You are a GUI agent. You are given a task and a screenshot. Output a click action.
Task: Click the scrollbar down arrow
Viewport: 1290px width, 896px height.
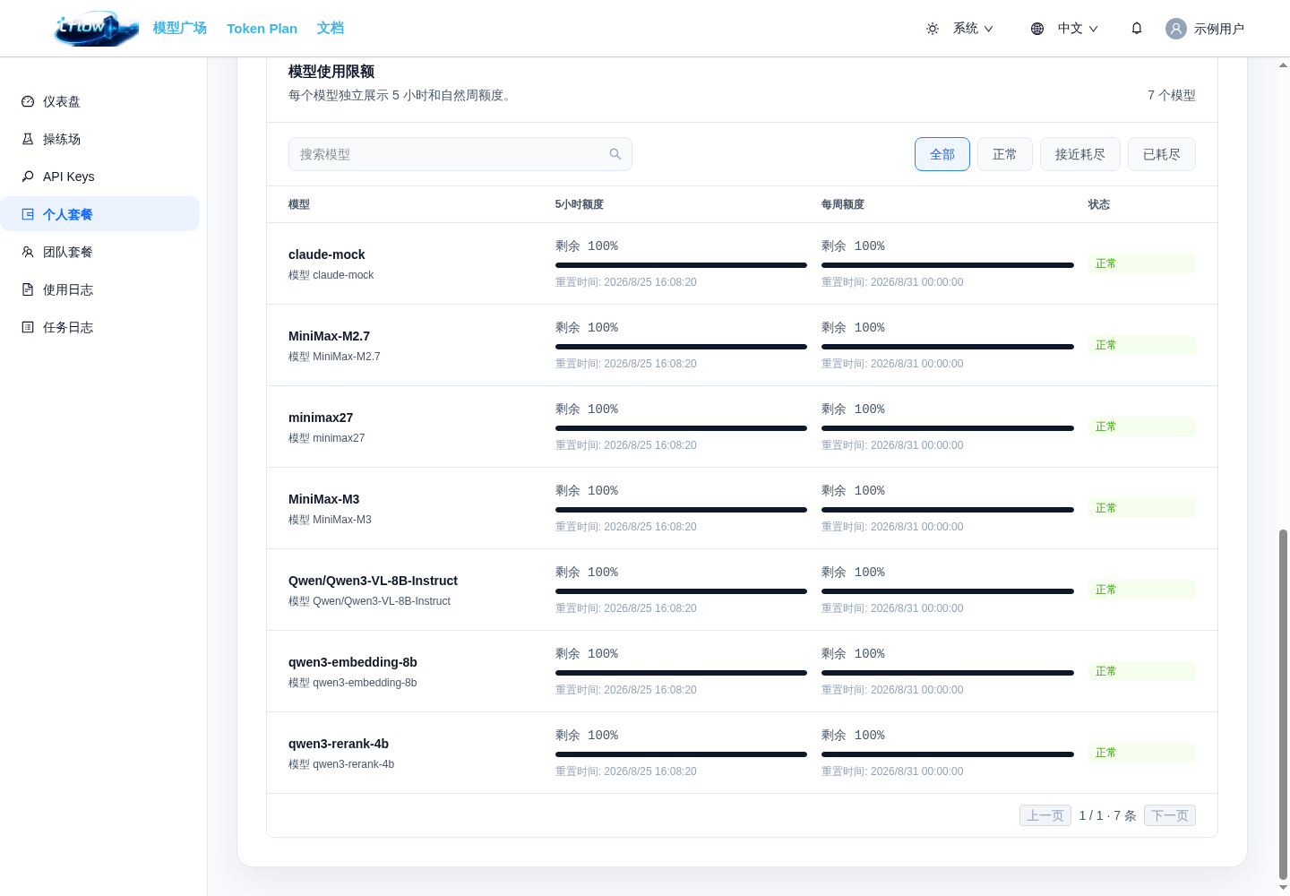click(x=1284, y=888)
